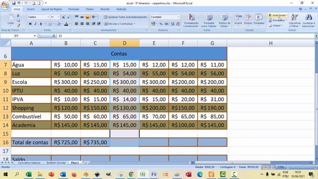
Task: Open the Contábil number format dropdown
Action: pos(178,17)
